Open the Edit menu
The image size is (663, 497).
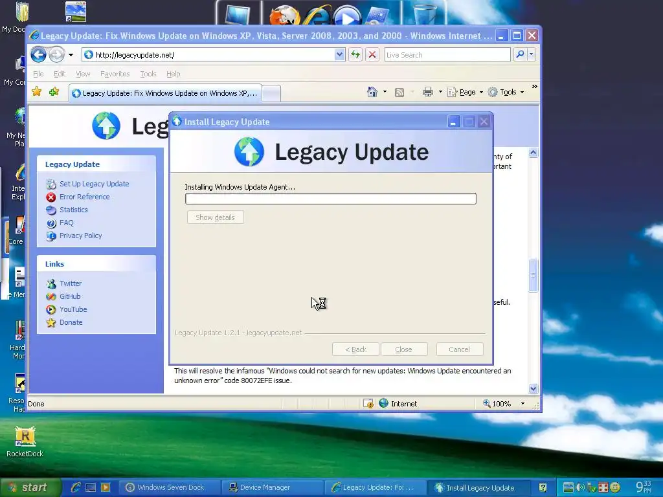[60, 74]
